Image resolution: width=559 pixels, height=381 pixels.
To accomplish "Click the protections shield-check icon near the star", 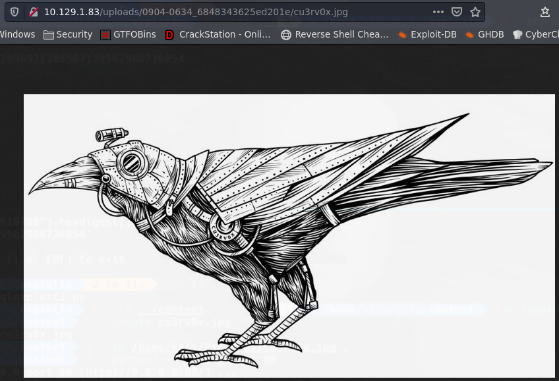I will tap(456, 11).
